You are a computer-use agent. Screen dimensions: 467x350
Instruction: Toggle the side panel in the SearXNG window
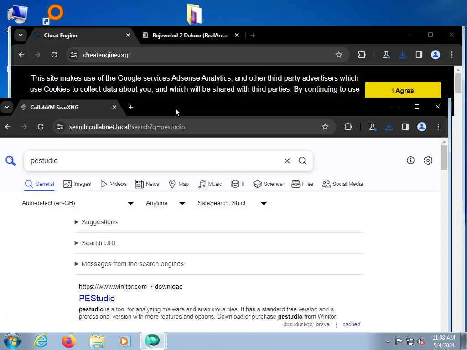405,127
